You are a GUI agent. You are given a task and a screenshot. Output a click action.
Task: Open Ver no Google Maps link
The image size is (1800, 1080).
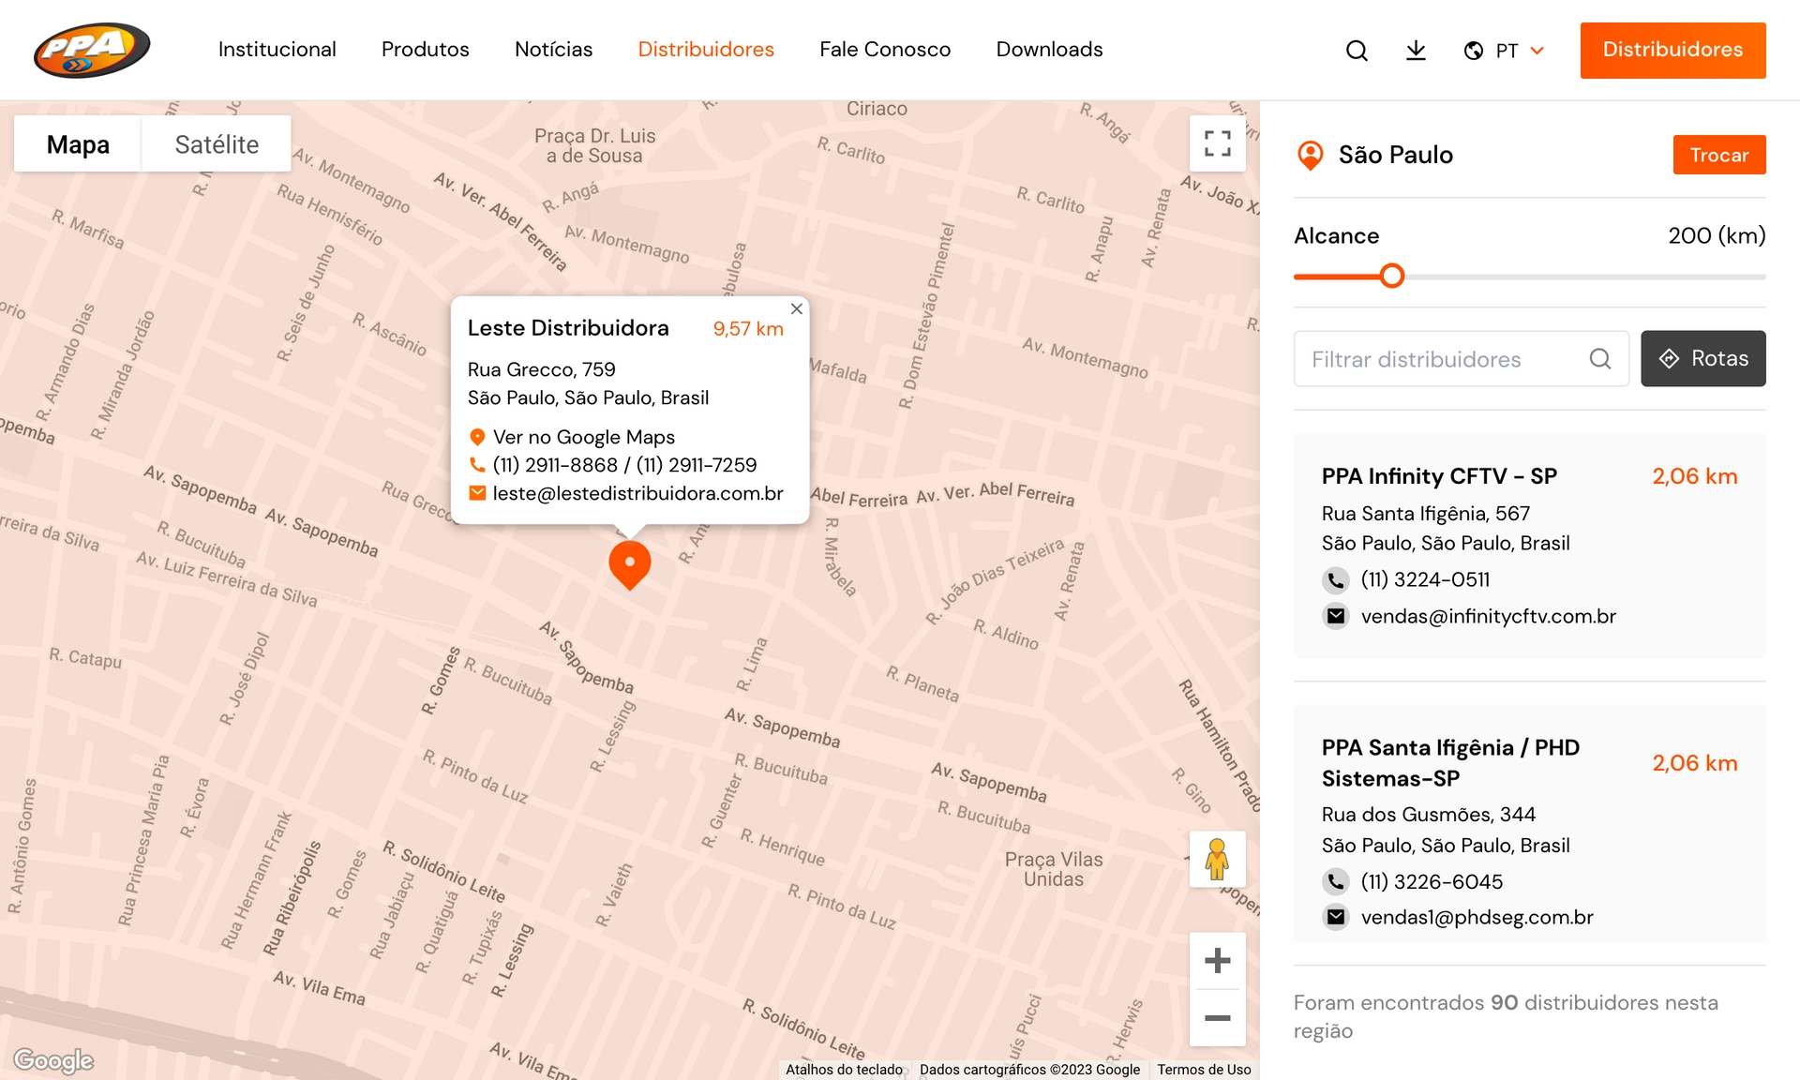583,437
